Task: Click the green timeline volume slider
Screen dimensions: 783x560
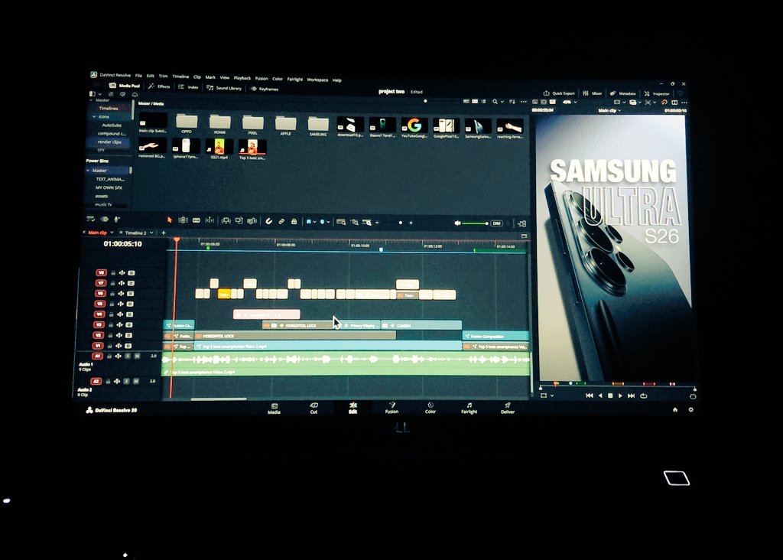Action: [x=476, y=223]
